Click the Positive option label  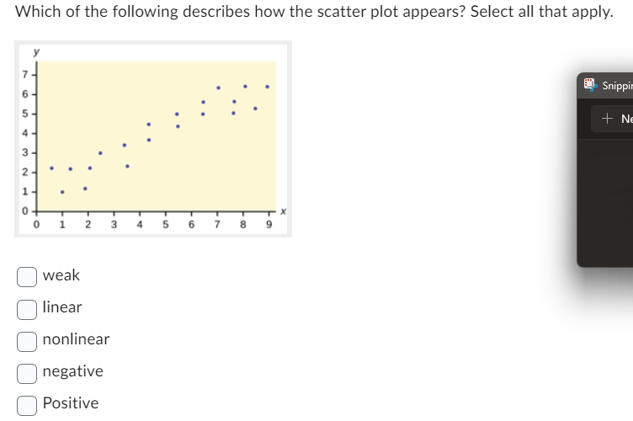click(71, 402)
